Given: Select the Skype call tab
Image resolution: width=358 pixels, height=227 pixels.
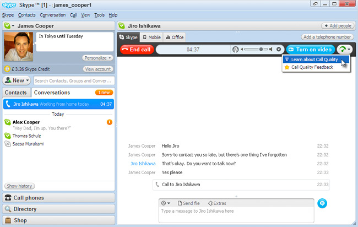Looking at the screenshot, I should [128, 37].
